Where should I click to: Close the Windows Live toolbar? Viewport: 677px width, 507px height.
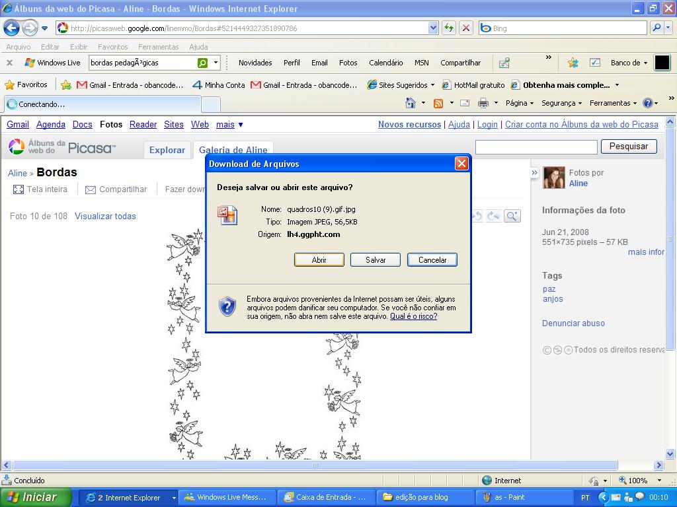9,63
